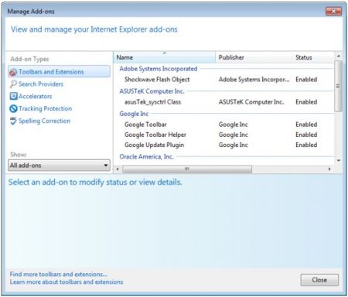Select Shockwave Flash Object add-on
This screenshot has height=297, width=348.
[157, 80]
